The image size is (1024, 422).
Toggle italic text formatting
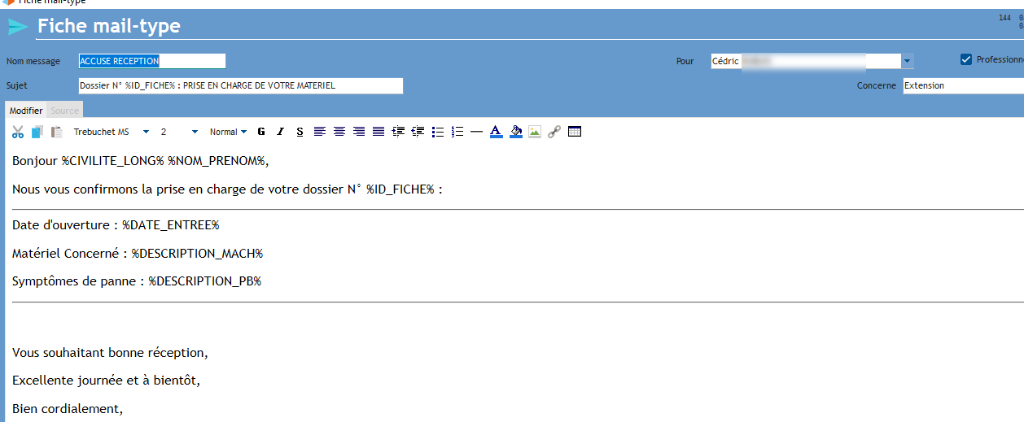pyautogui.click(x=281, y=132)
